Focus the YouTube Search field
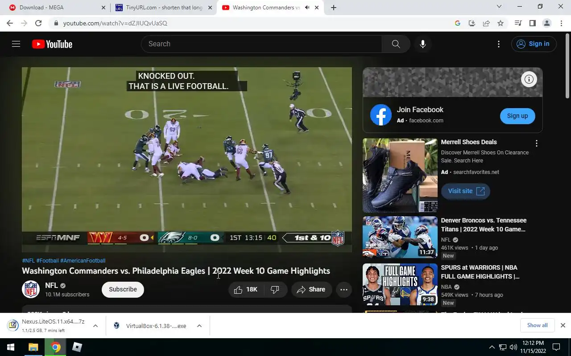 point(261,44)
